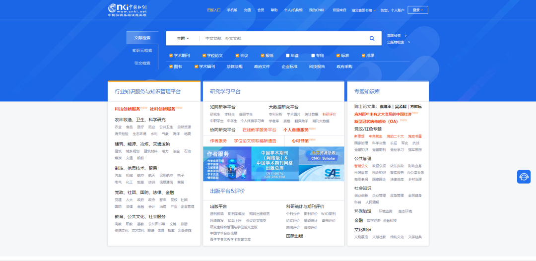The height and width of the screenshot is (261, 536).
Task: Open 研究生综合管理与学位论文出版 link
Action: [x=233, y=227]
